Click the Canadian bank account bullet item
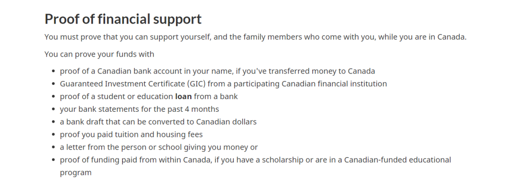Screen dimensions: 511x184 click(x=217, y=71)
